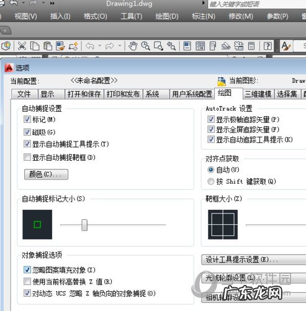Click the Zoom Previous icon
The height and width of the screenshot is (311, 306).
tap(171, 46)
